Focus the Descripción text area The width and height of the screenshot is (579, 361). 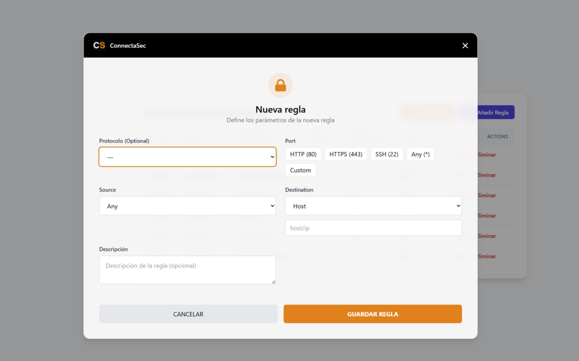tap(187, 269)
